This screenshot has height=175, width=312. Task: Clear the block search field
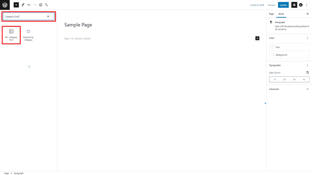48,17
